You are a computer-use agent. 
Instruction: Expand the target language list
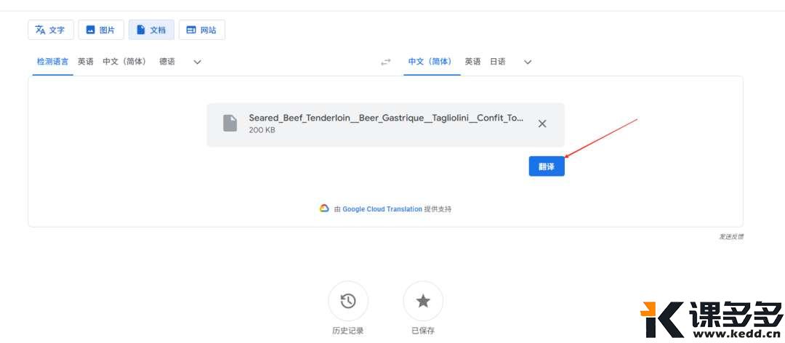(x=528, y=62)
